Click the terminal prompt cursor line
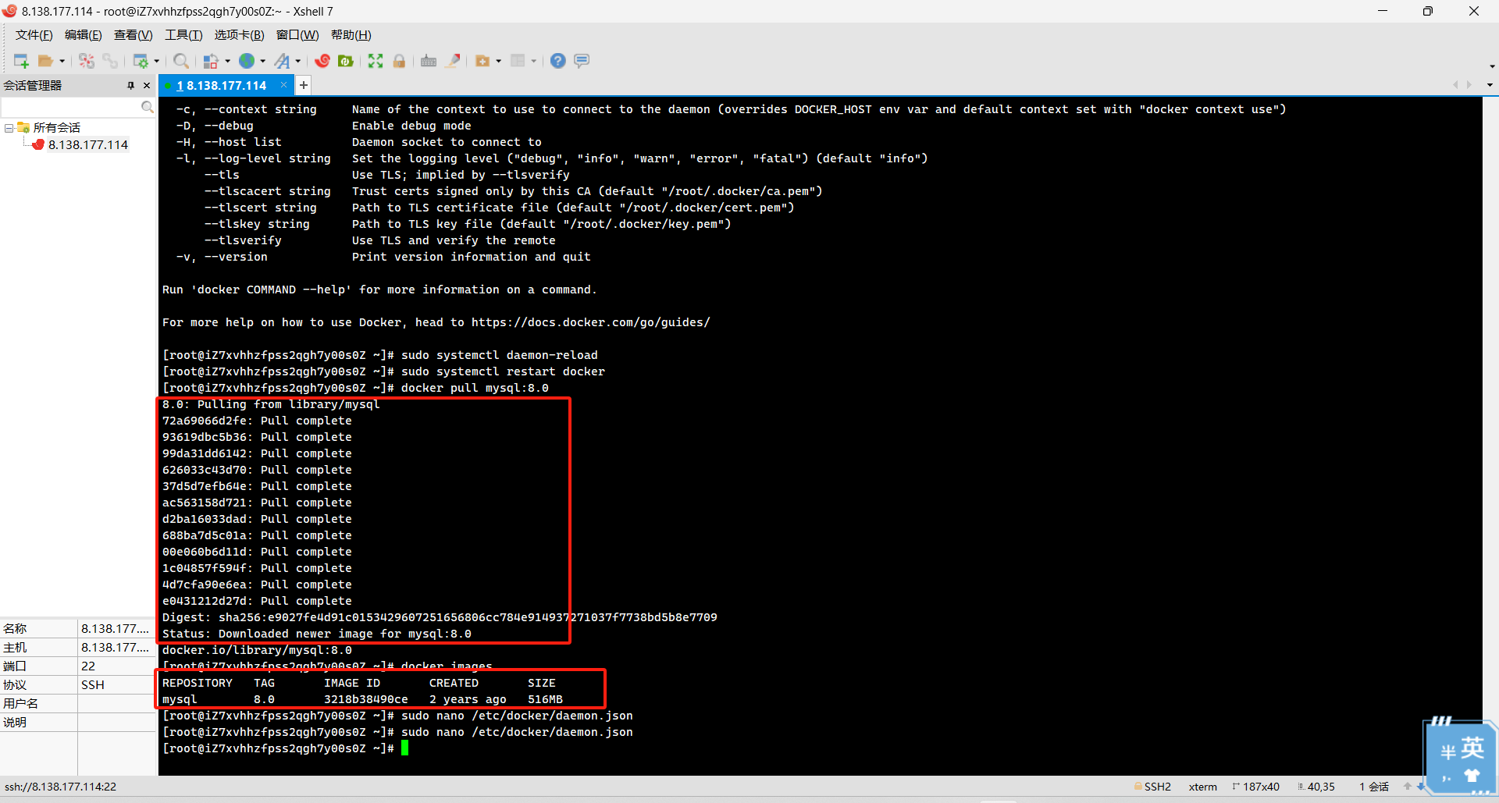 click(286, 748)
